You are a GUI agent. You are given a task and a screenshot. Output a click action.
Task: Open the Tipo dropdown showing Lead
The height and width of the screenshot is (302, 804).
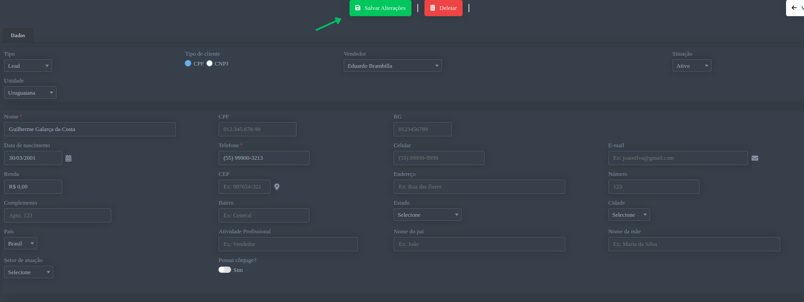click(x=28, y=66)
